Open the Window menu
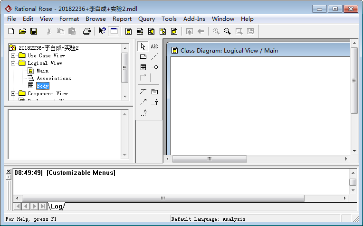The height and width of the screenshot is (226, 363). tap(223, 19)
